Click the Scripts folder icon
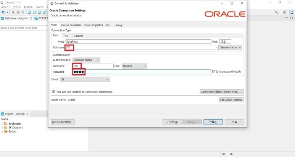 (x=6, y=131)
